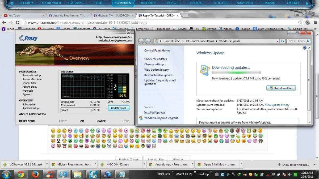The width and height of the screenshot is (319, 179).
Task: Open Check for updates in sidebar
Action: tap(156, 59)
